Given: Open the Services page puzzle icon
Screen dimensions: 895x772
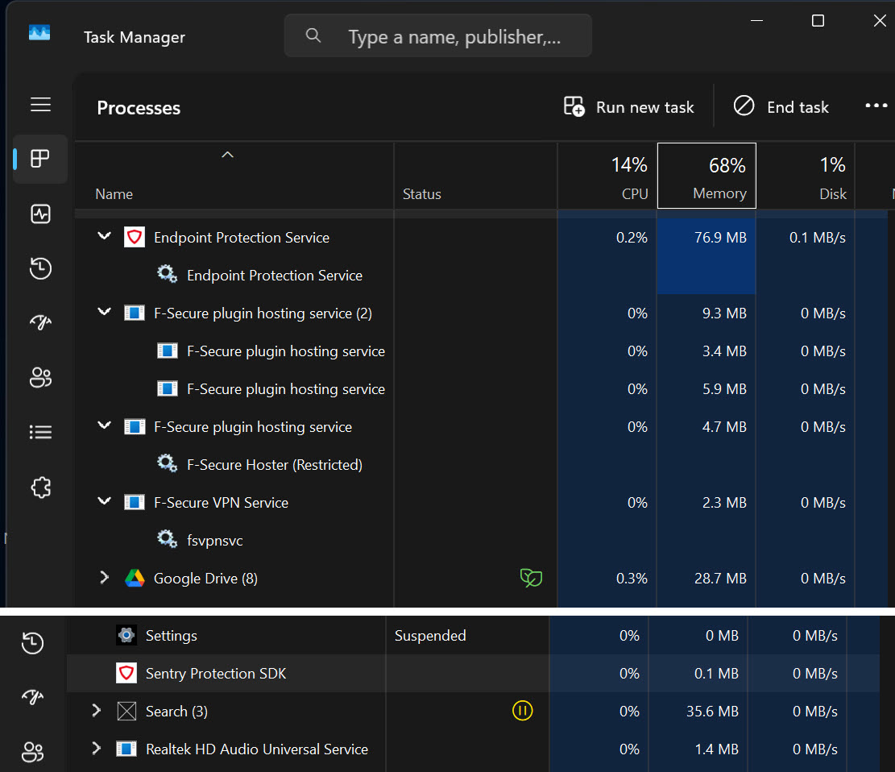Looking at the screenshot, I should (x=40, y=488).
